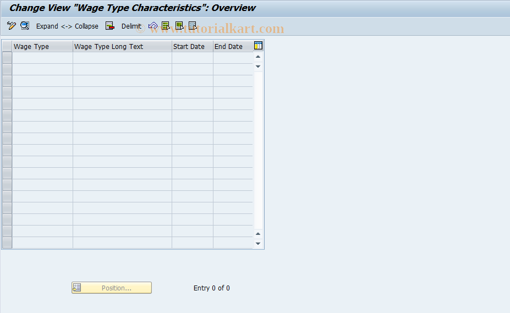Click first empty Wage Type cell
The height and width of the screenshot is (313, 510).
click(42, 58)
